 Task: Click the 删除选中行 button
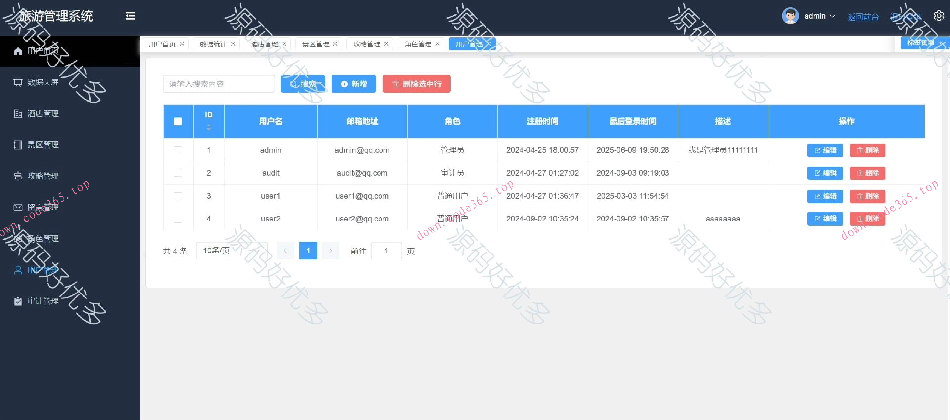click(x=417, y=84)
